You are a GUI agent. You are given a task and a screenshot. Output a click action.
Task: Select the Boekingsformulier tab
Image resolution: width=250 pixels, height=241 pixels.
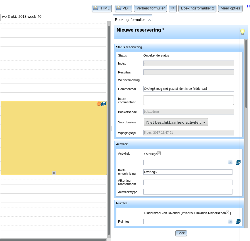click(130, 20)
